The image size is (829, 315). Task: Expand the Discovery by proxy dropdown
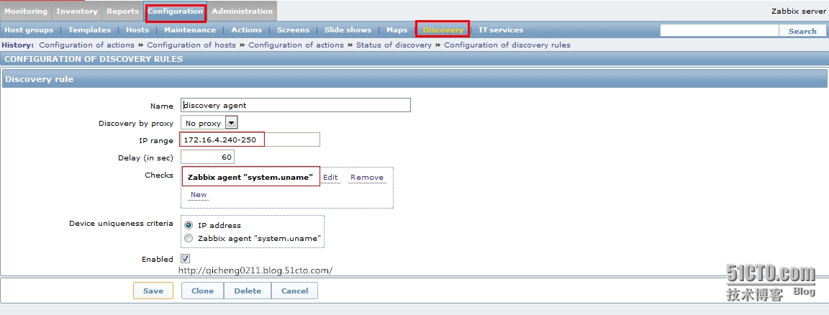click(x=209, y=123)
